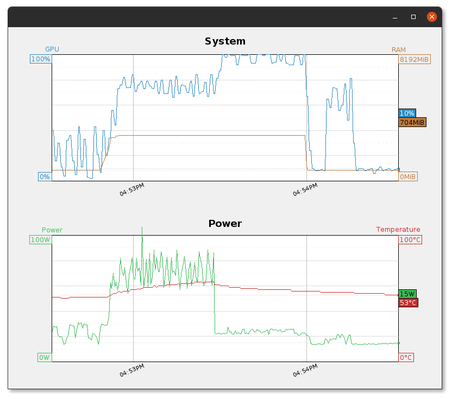Select the 15W current power badge
This screenshot has height=399, width=452.
click(x=407, y=294)
